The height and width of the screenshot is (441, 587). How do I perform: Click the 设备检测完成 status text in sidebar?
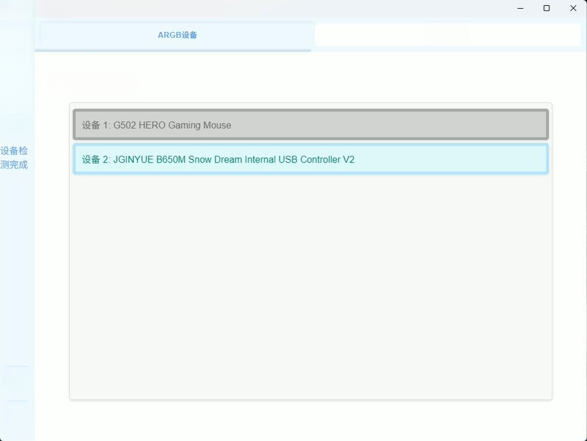coord(14,158)
